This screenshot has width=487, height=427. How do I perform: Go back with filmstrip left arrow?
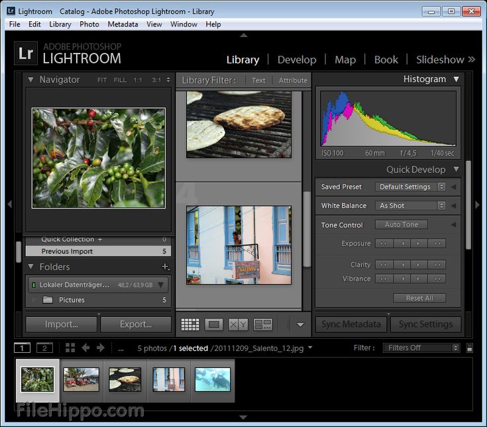[85, 348]
